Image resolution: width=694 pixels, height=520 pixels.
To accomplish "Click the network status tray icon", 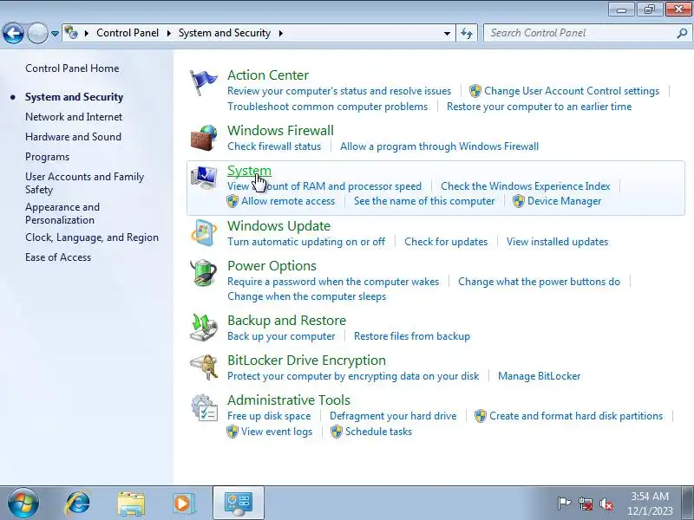I will point(586,504).
